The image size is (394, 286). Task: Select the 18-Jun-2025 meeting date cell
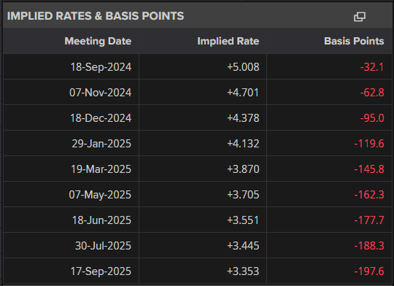[101, 220]
